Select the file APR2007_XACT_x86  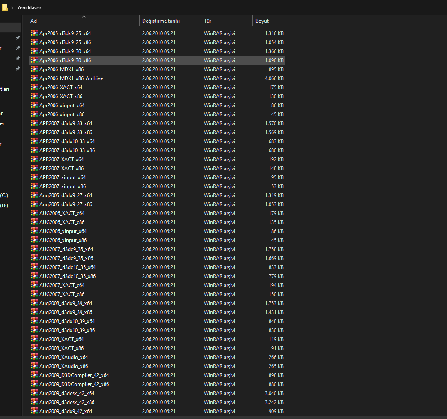(157, 168)
